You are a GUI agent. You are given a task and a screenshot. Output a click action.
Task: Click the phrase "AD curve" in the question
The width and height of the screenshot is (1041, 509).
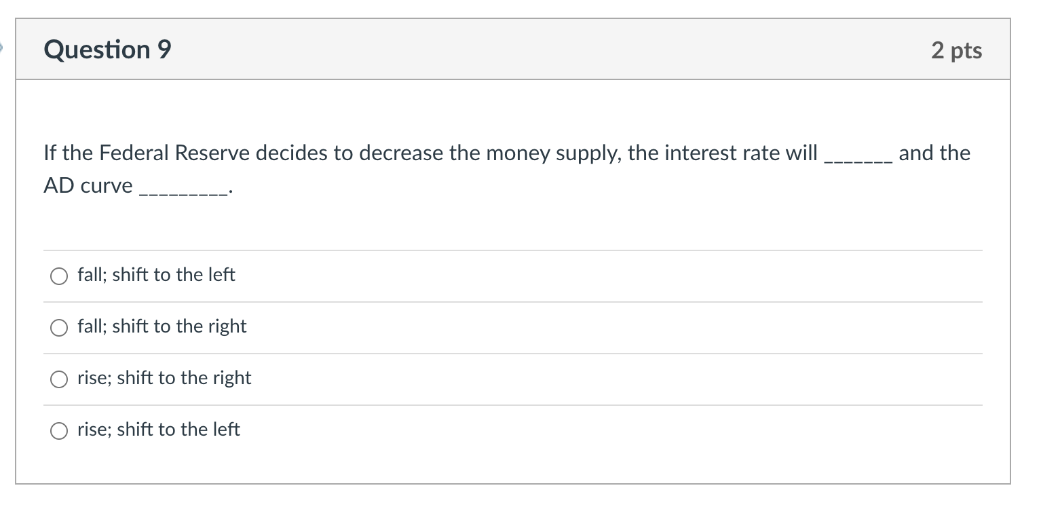click(x=87, y=185)
